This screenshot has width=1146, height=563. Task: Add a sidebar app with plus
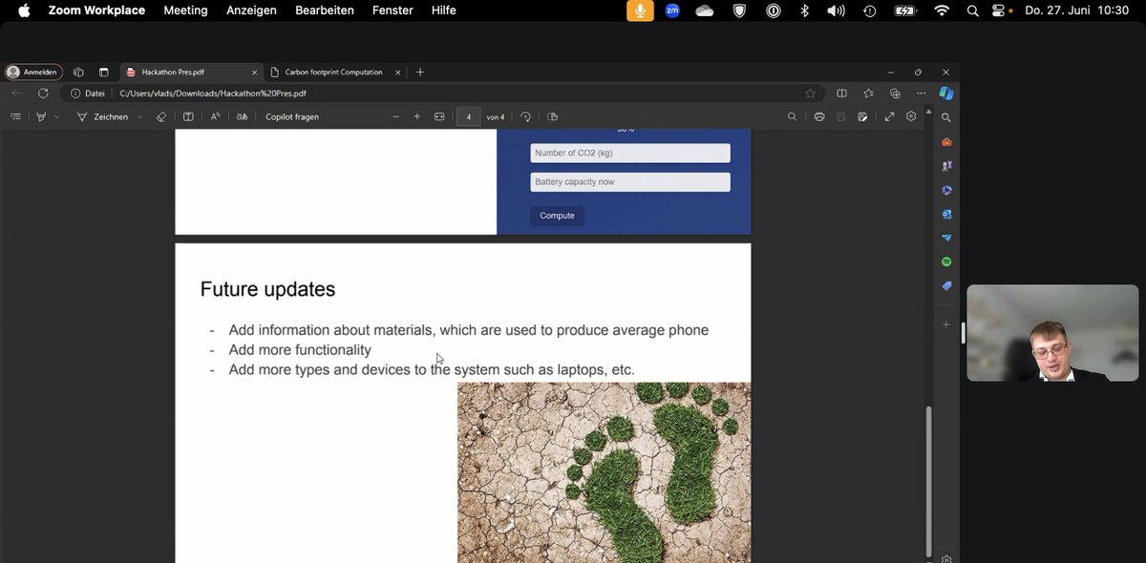(946, 324)
